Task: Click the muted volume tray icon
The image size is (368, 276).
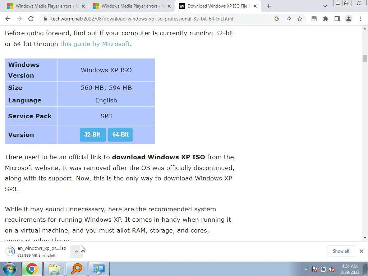Action: tap(332, 269)
